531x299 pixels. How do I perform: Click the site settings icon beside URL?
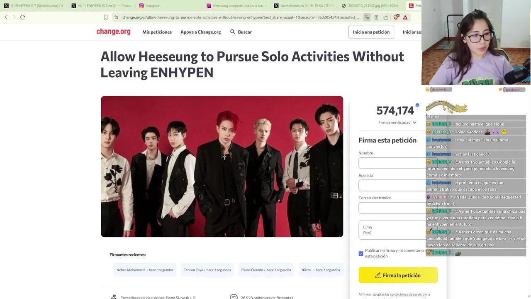(x=116, y=17)
